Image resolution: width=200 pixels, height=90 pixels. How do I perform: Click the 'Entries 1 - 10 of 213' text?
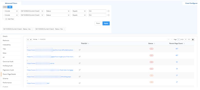tap(39, 39)
